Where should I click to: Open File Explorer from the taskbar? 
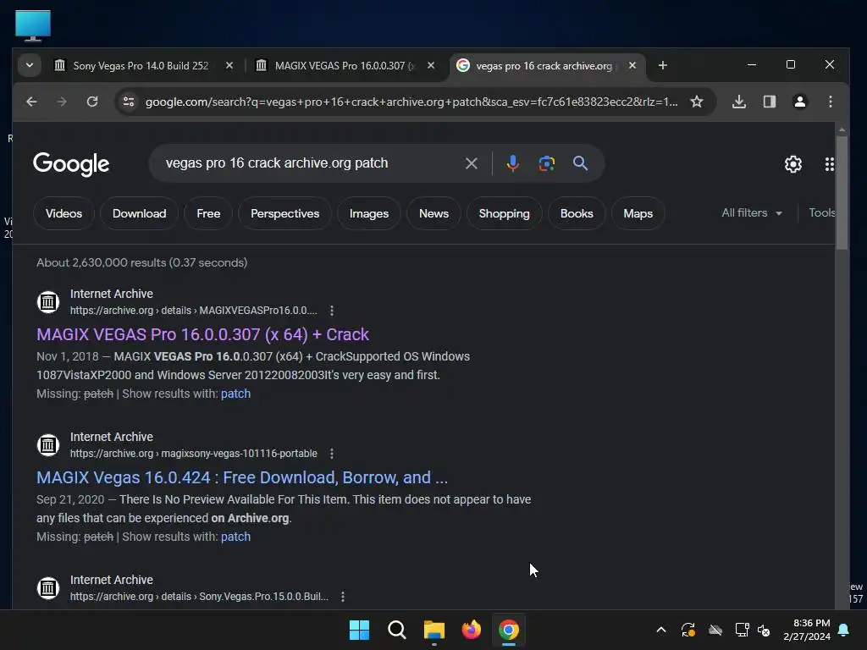coord(434,630)
